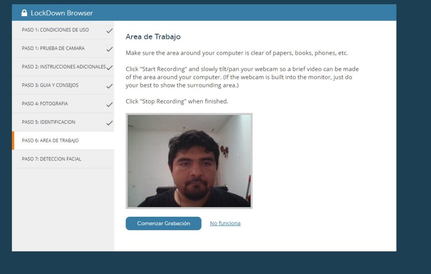431x274 pixels.
Task: Click the checkmark beside Condiciones de Uso
Action: (109, 31)
